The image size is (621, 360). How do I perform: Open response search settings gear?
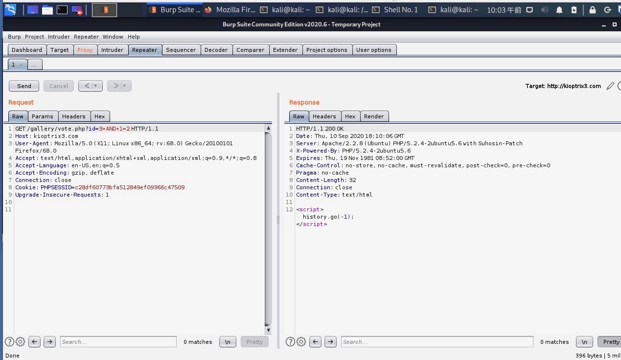(x=301, y=341)
